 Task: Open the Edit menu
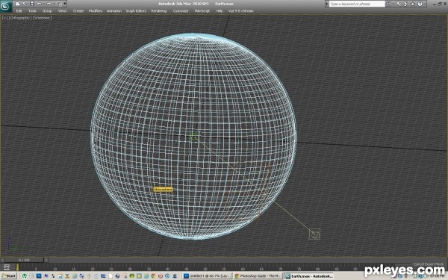tap(19, 11)
